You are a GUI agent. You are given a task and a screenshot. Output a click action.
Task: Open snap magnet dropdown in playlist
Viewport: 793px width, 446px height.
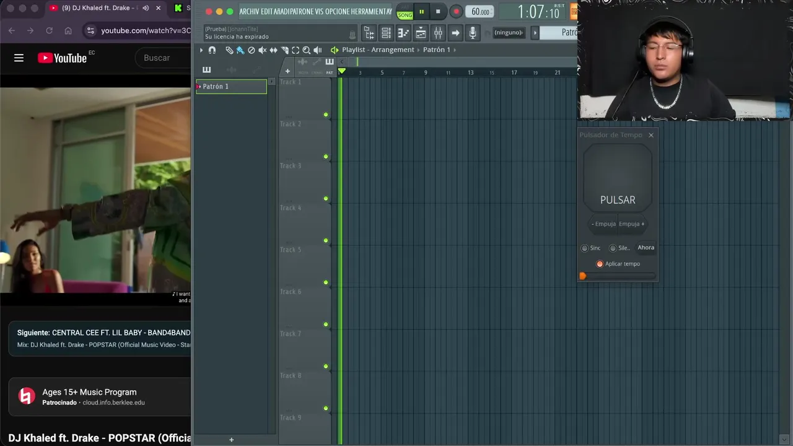(212, 50)
